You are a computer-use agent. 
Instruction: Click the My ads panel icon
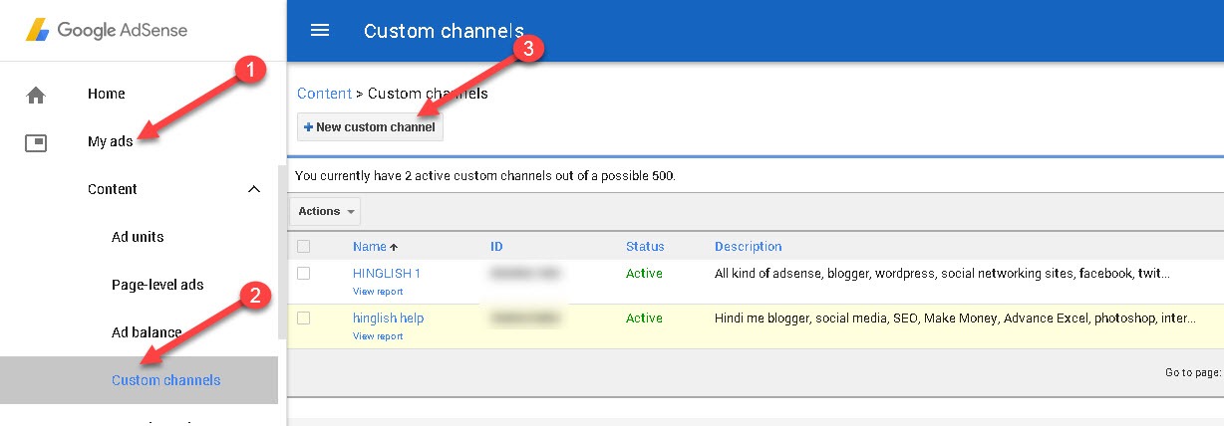36,142
